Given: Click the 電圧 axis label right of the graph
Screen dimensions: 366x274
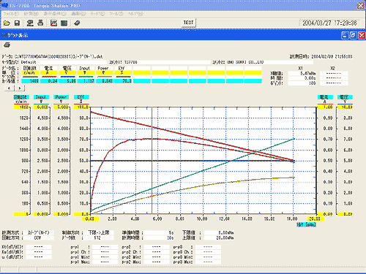Looking at the screenshot, I should pyautogui.click(x=345, y=97).
